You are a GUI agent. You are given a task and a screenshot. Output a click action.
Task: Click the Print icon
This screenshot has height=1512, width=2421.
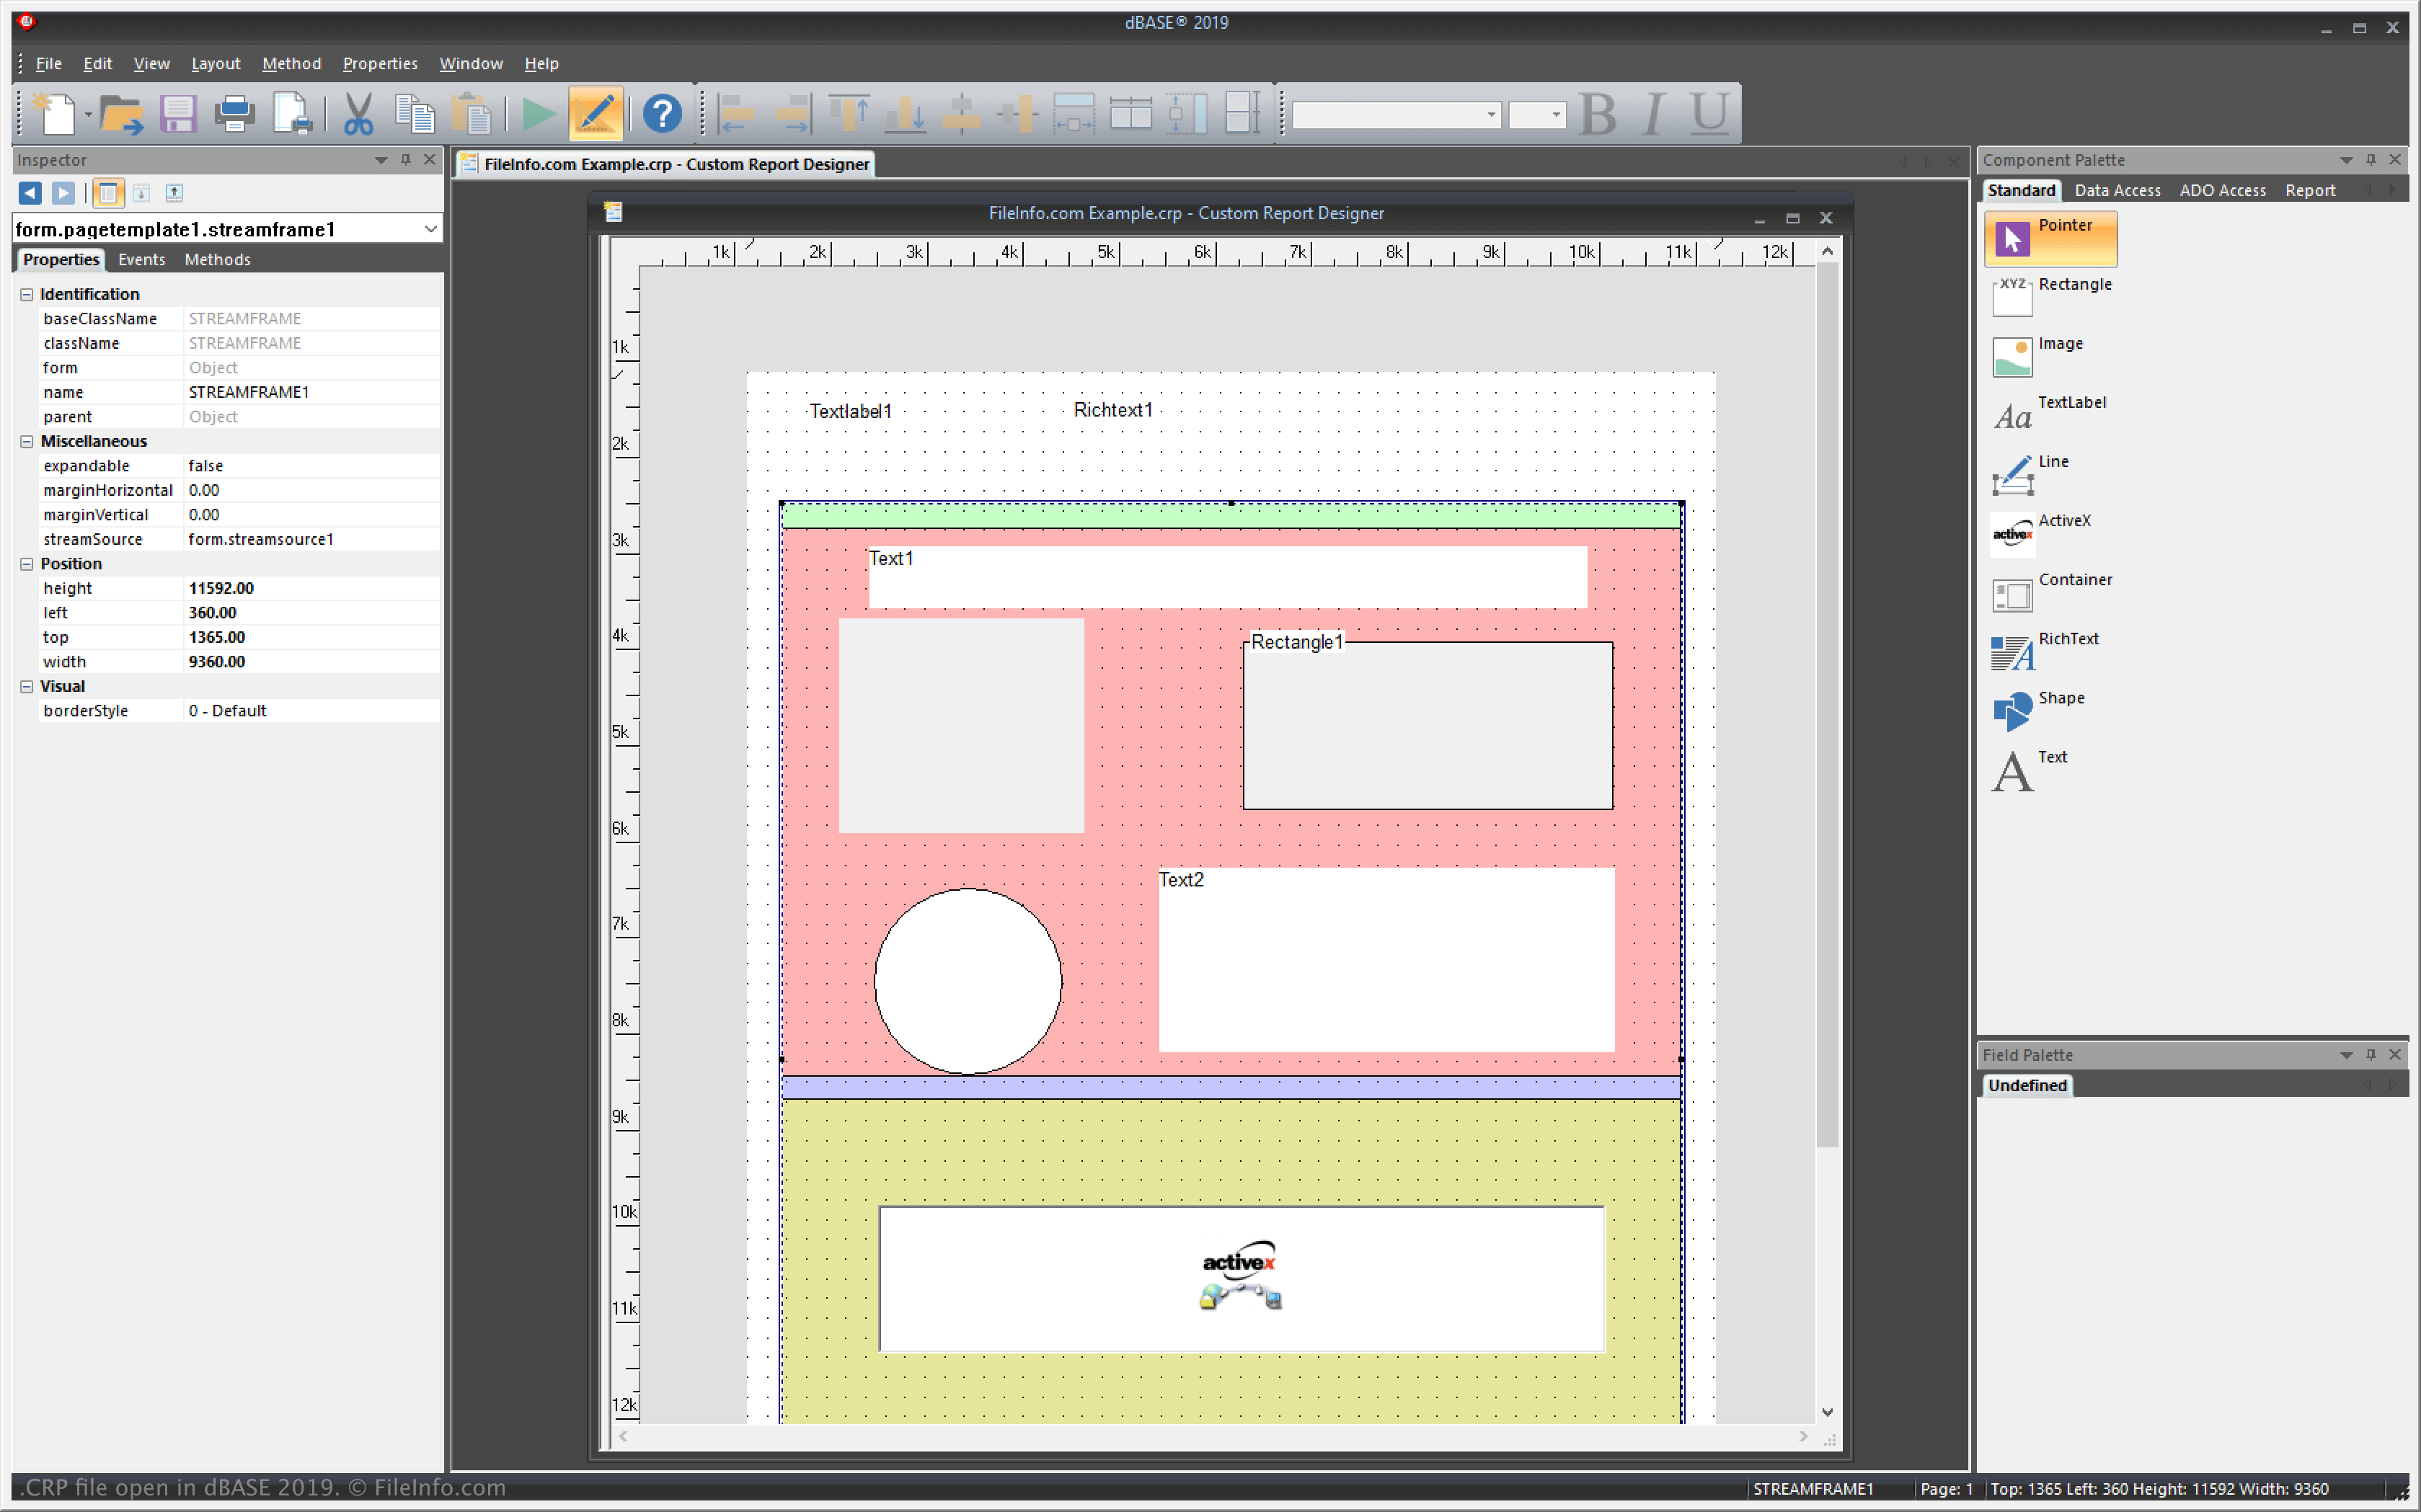[x=235, y=113]
